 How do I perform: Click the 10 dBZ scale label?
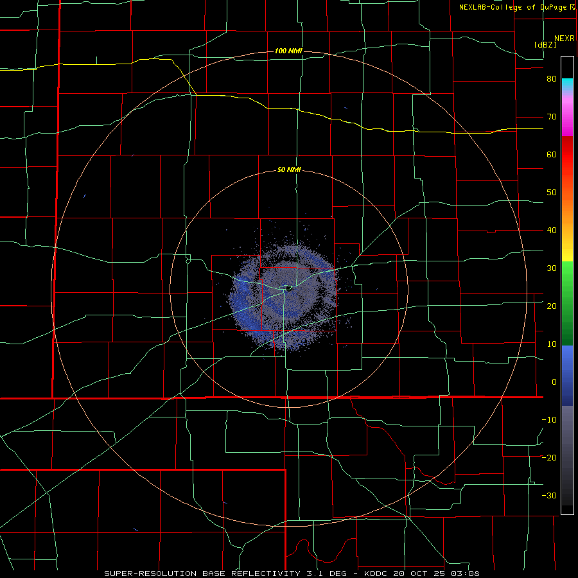pos(552,344)
